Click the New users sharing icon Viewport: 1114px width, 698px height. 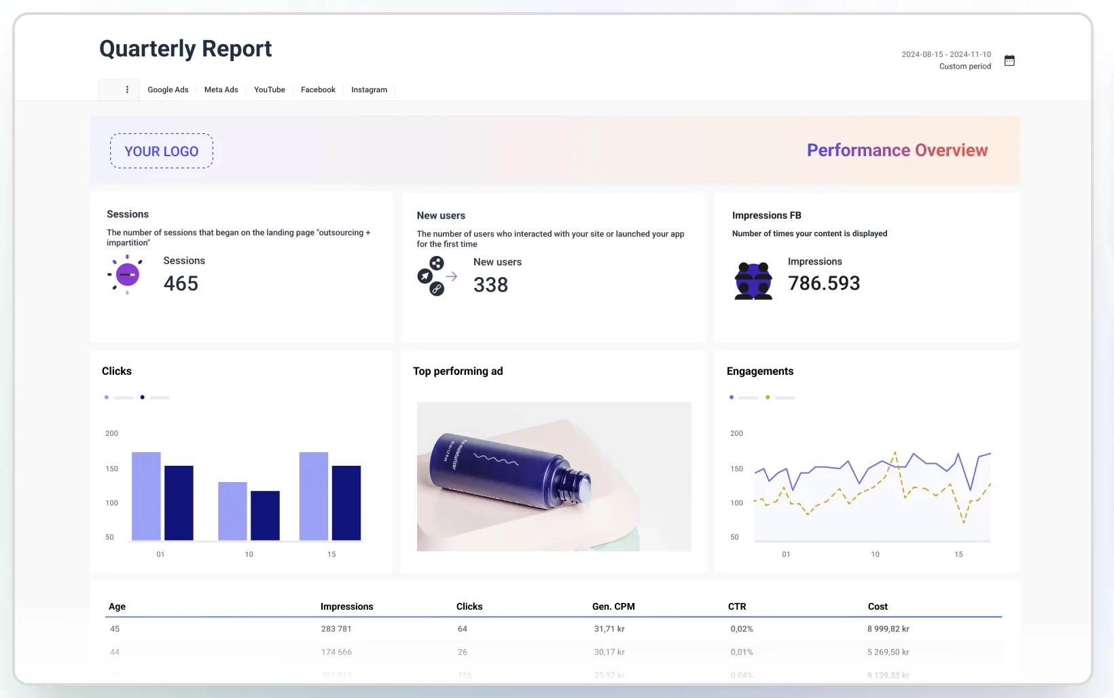point(436,276)
